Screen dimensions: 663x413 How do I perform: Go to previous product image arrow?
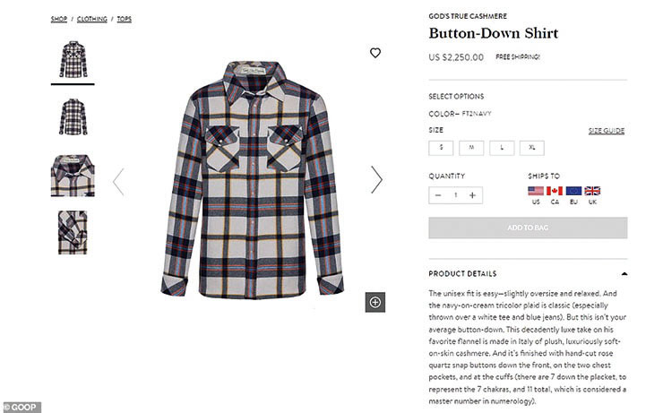point(118,182)
